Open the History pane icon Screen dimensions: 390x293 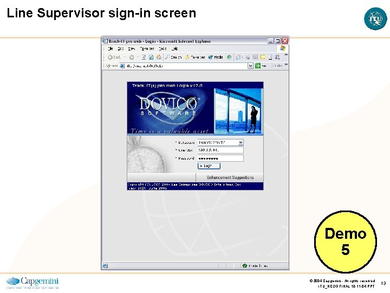(x=229, y=58)
